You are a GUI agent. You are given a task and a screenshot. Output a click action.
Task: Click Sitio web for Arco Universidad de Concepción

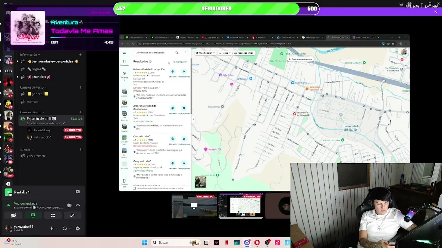coord(173,110)
